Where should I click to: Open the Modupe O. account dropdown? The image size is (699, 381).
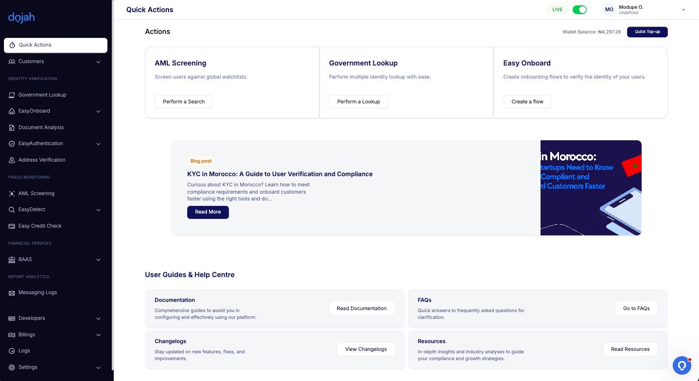[683, 10]
